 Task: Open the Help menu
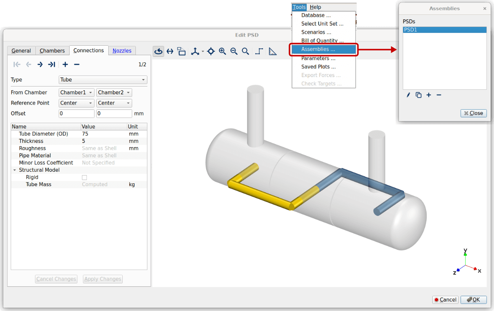[315, 7]
